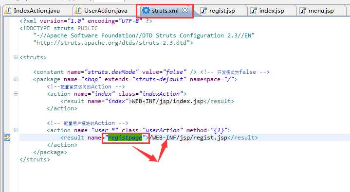The height and width of the screenshot is (192, 350).
Task: Select the struts.xml tab
Action: [x=165, y=11]
